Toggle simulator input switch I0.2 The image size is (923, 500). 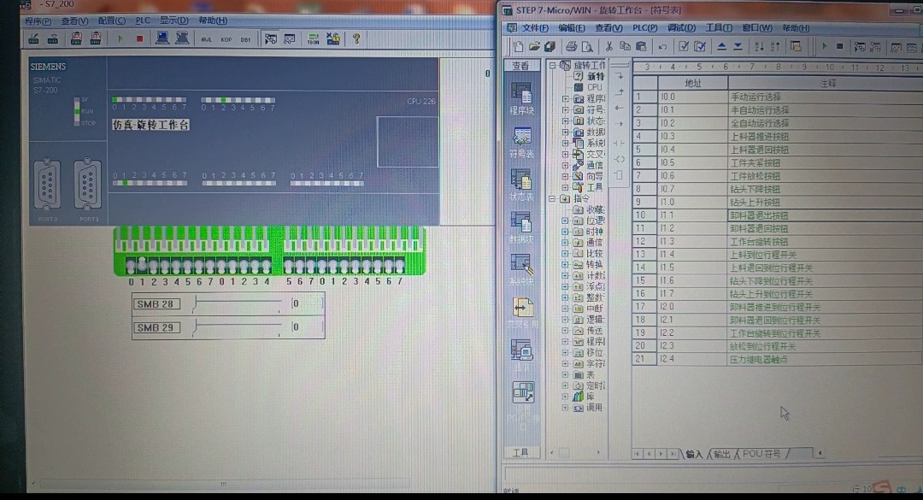pyautogui.click(x=153, y=266)
